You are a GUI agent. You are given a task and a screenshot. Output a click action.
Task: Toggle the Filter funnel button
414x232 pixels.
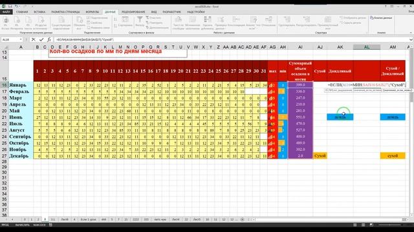tap(140, 21)
